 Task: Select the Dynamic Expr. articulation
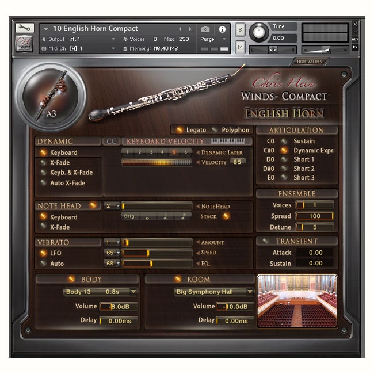click(x=284, y=150)
